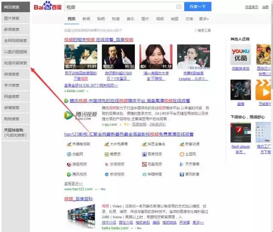Open 视频_百度百科 result title
Screen dimensions: 273x232
coord(78,199)
